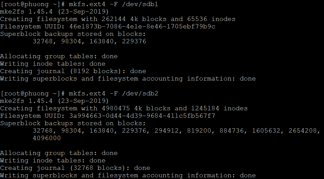The image size is (324, 179).
Task: Click the second 'Writing inode tables: done' line
Action: coord(53,160)
